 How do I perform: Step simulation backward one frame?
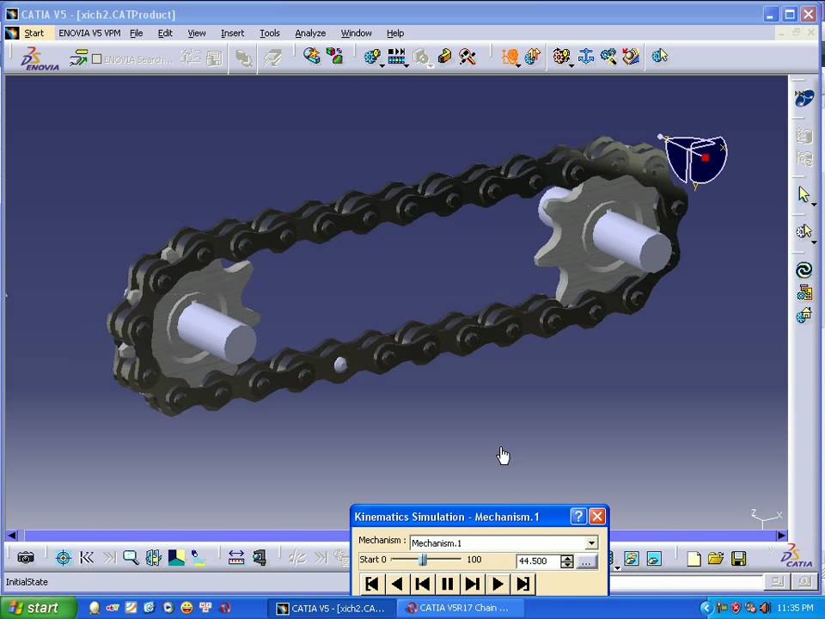coord(422,584)
